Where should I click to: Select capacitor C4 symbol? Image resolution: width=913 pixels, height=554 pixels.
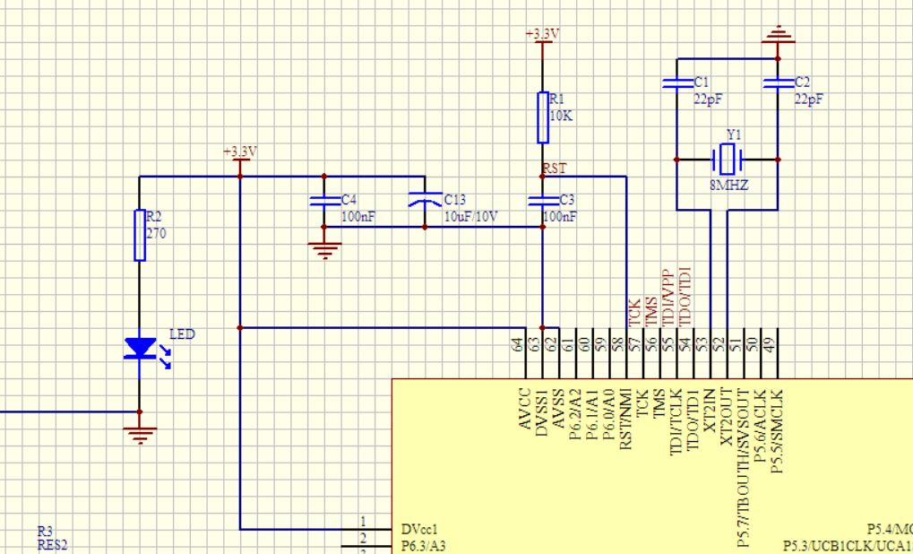(324, 201)
